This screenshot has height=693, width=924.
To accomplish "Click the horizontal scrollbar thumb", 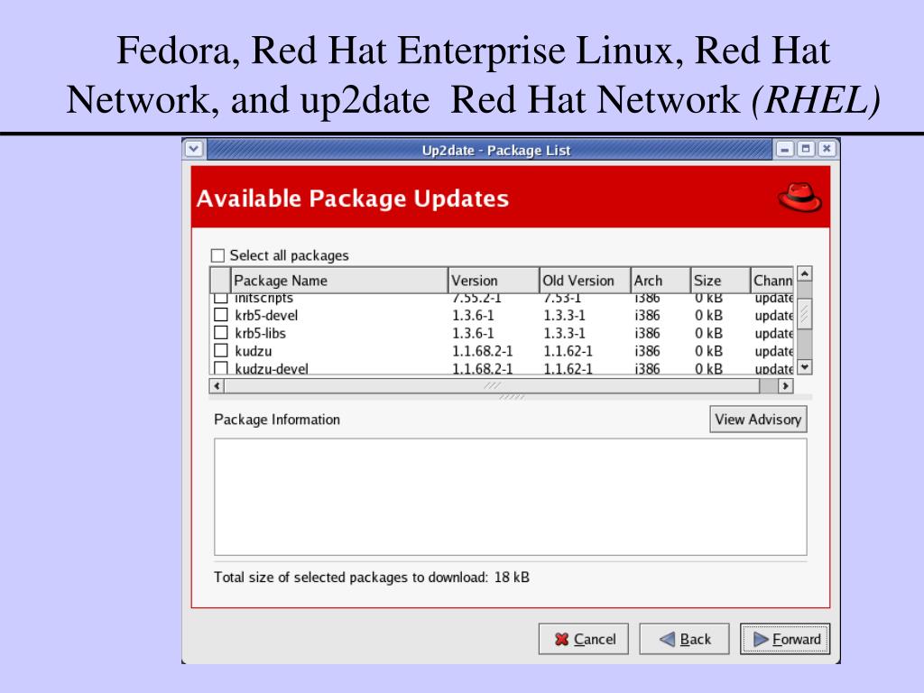I will click(492, 386).
